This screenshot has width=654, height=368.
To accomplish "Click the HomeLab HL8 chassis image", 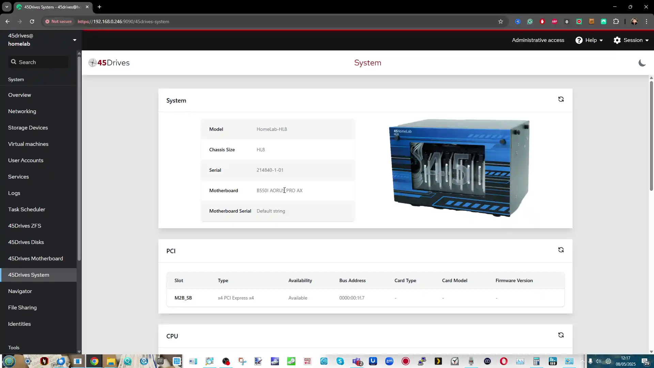I will tap(459, 168).
